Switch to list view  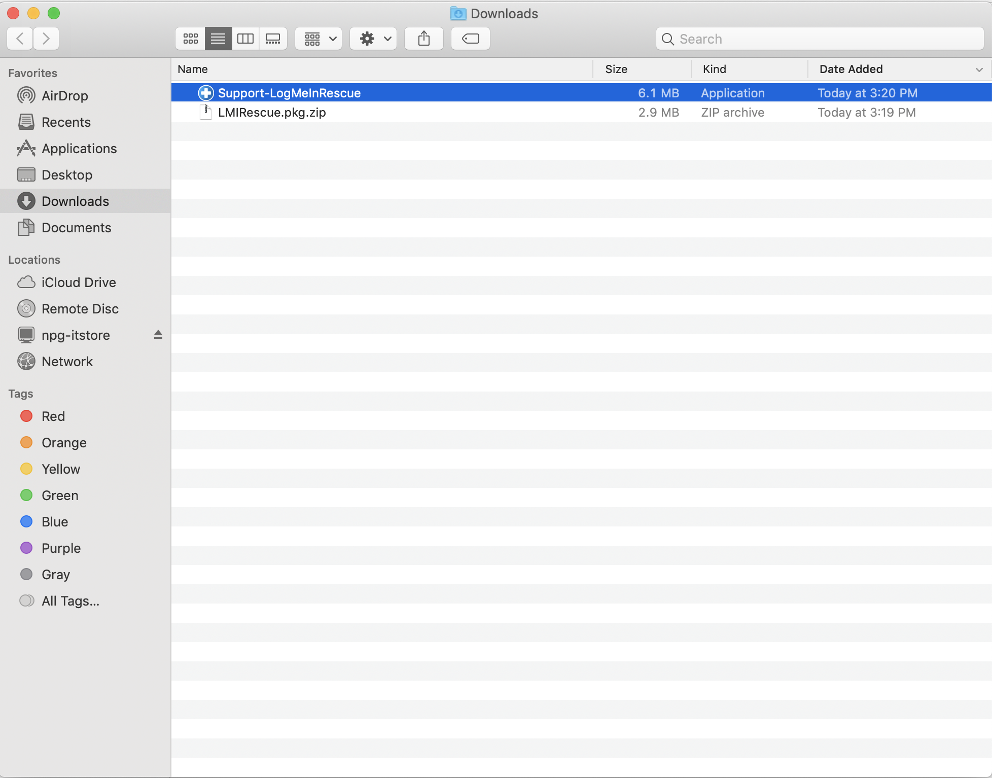tap(218, 39)
